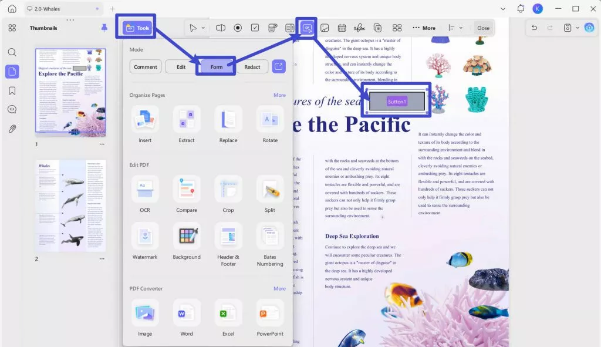Screen dimensions: 601x347
Task: Open the Attachments panel via paperclip icon
Action: 12,129
